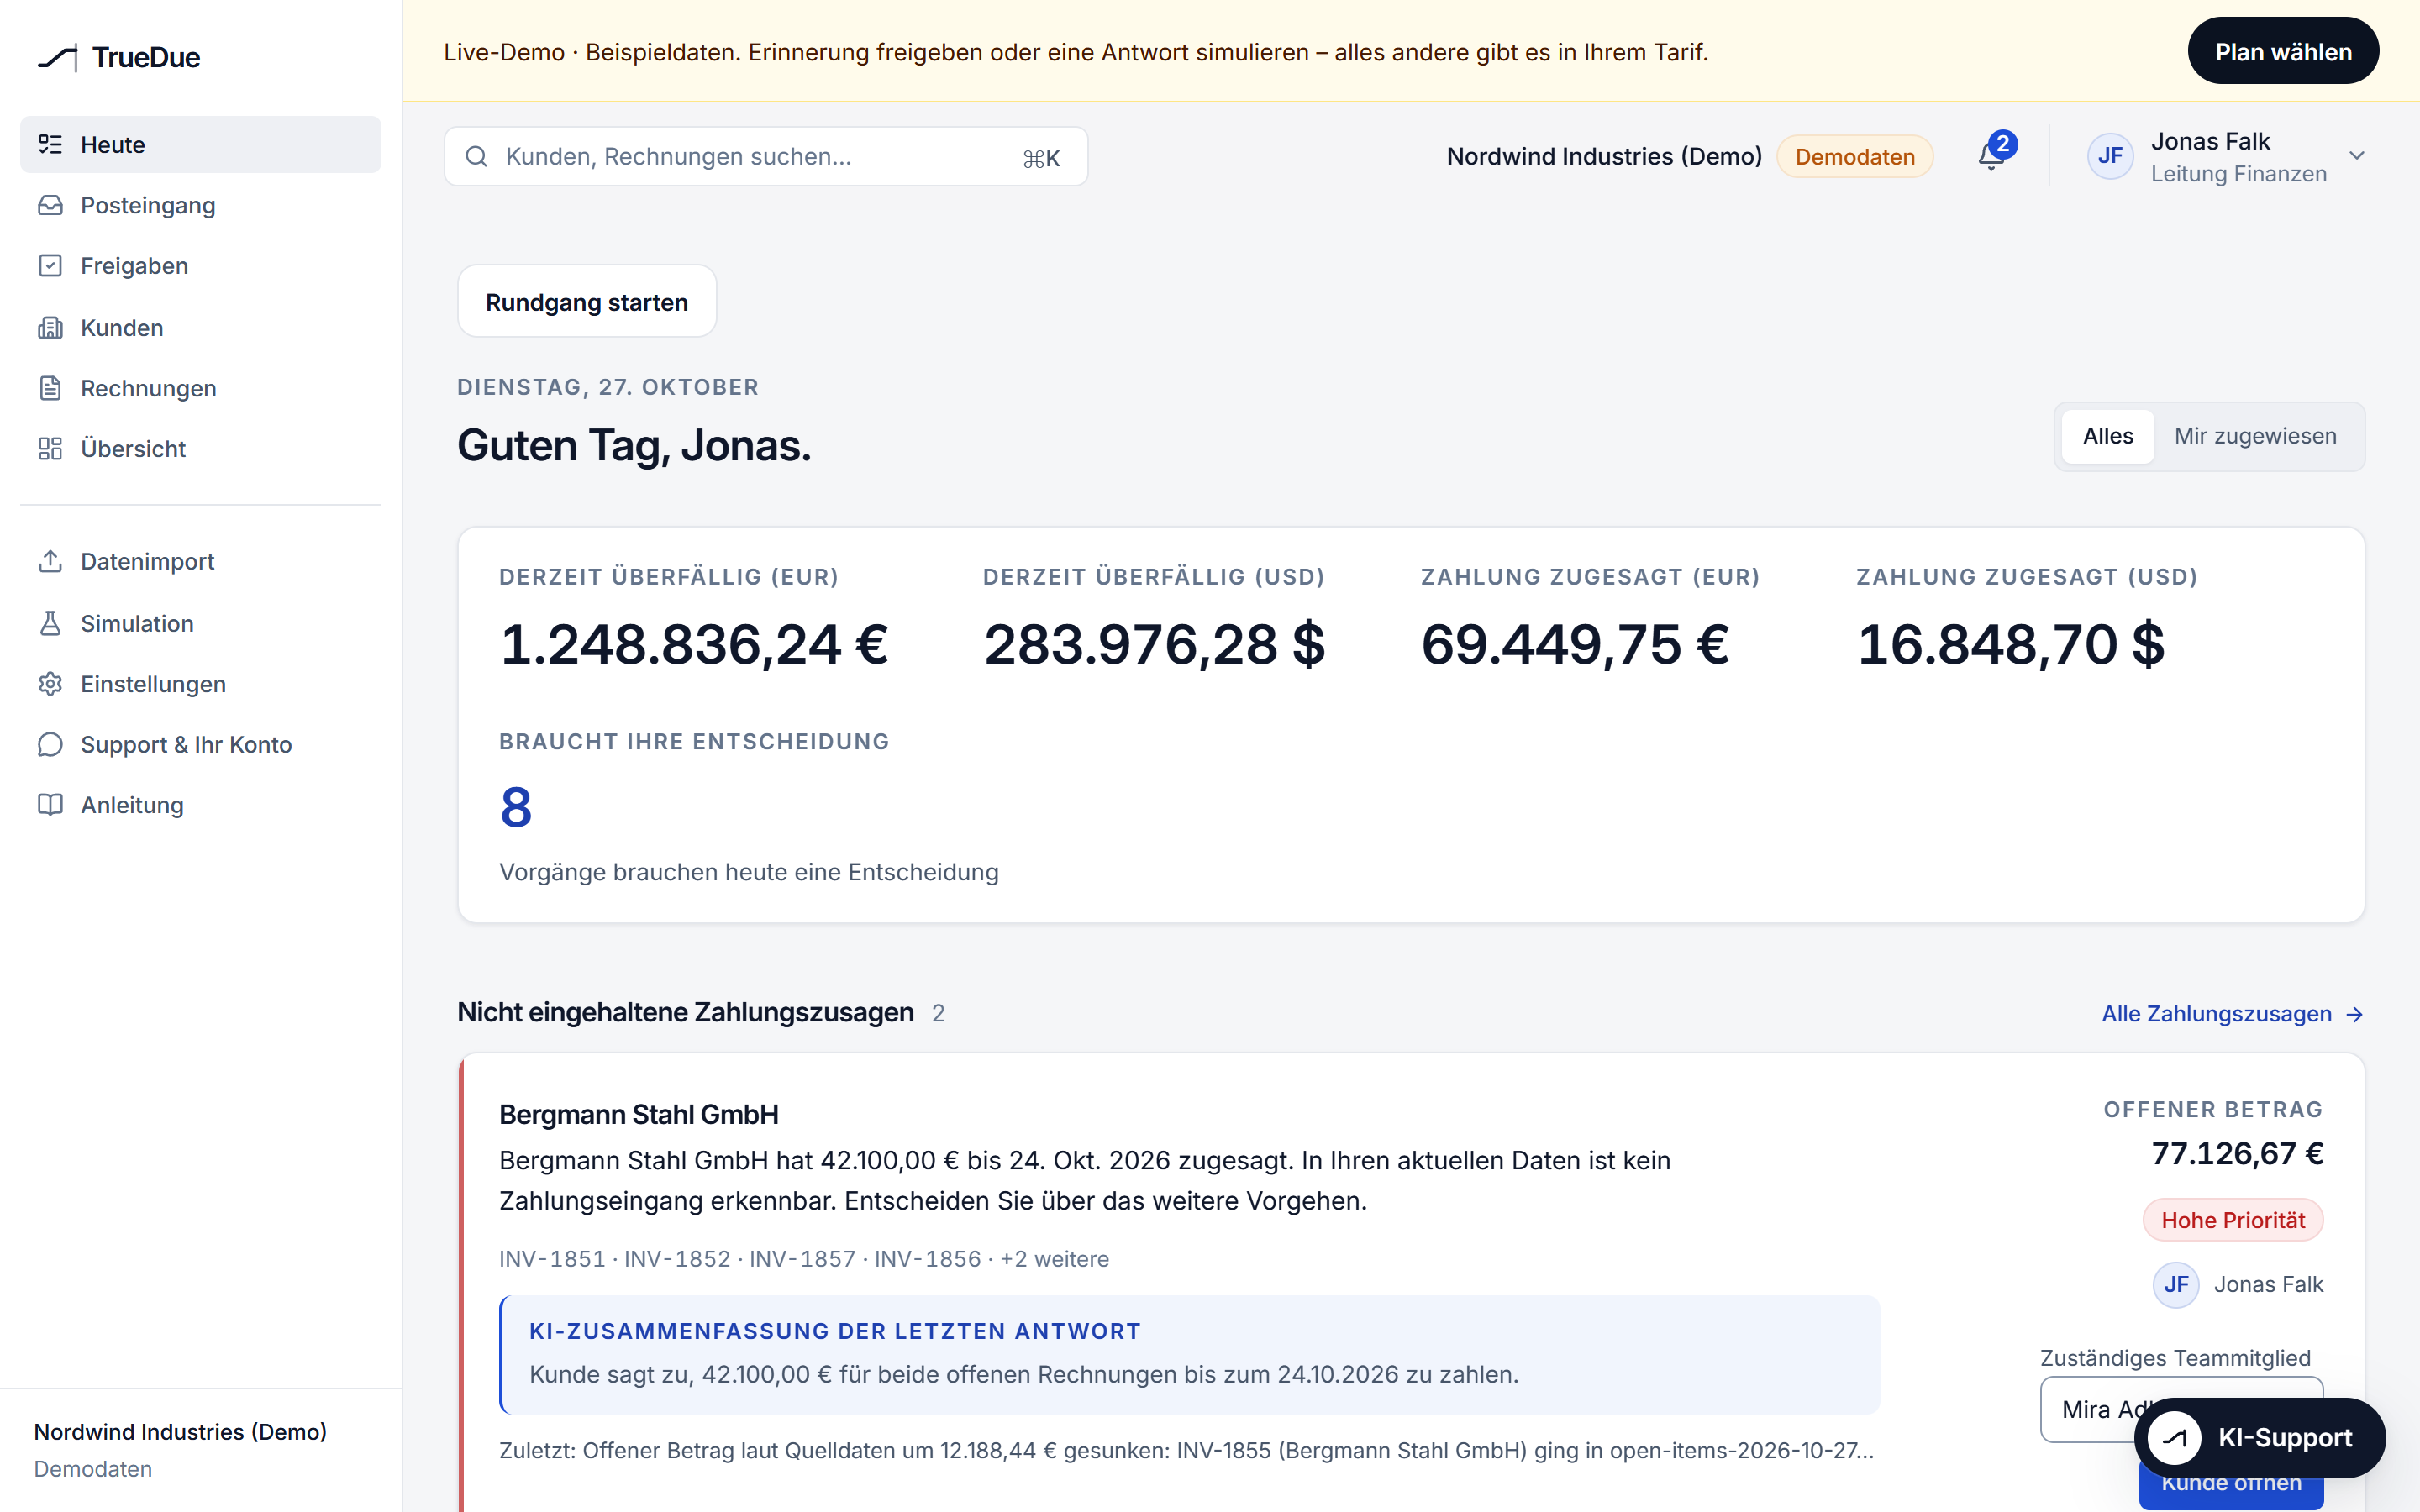Click the 283.976,28 $ overdue USD value
2420x1512 pixels.
[x=1155, y=644]
